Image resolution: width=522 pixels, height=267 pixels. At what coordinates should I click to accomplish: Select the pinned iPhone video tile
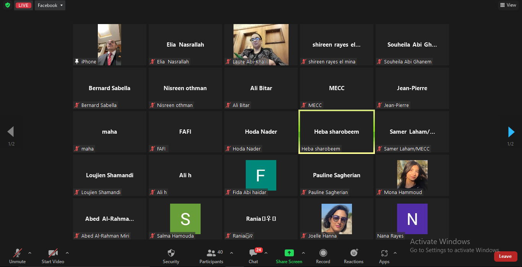coord(110,45)
